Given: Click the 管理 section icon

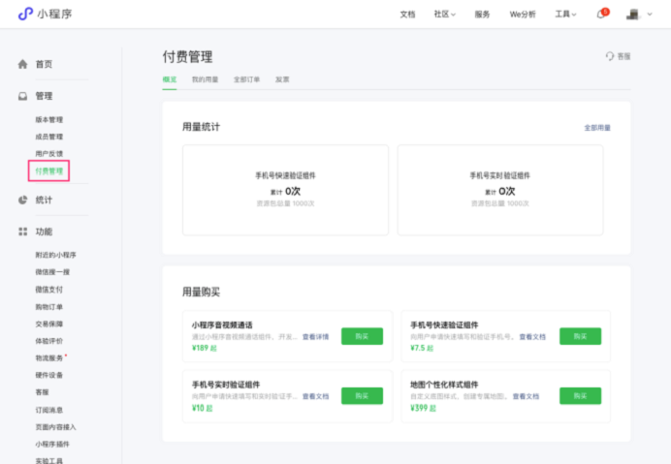Looking at the screenshot, I should click(x=23, y=96).
